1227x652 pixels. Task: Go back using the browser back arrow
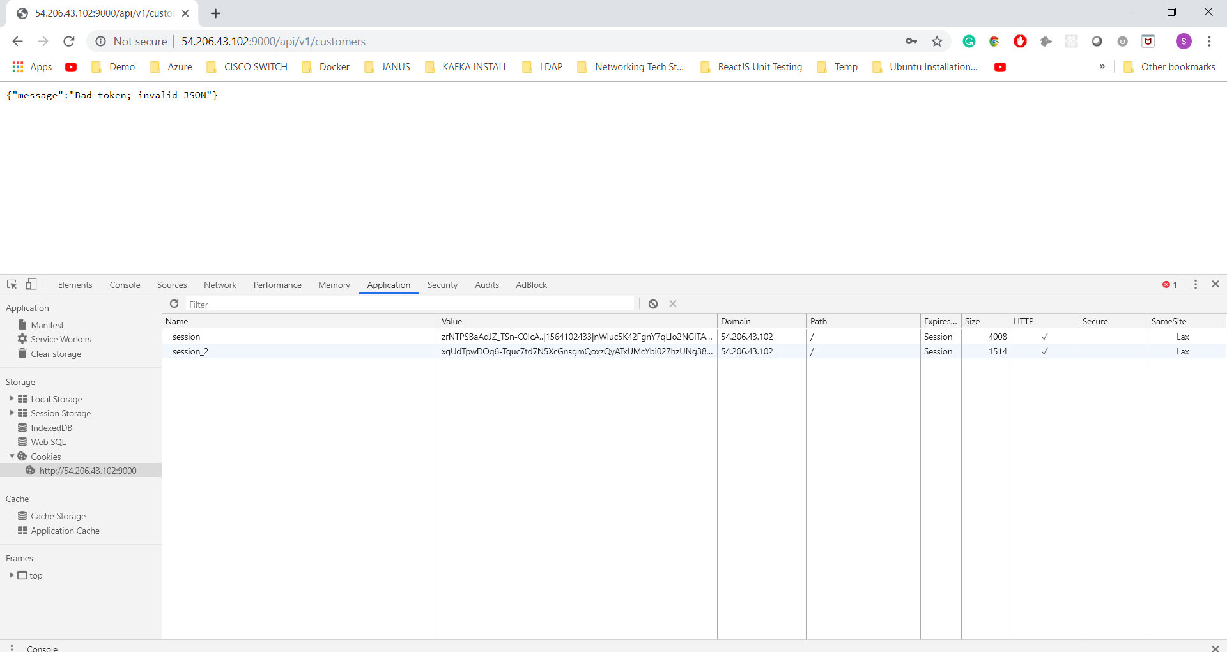pos(17,42)
